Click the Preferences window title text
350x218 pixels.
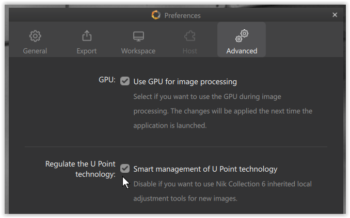[x=182, y=15]
